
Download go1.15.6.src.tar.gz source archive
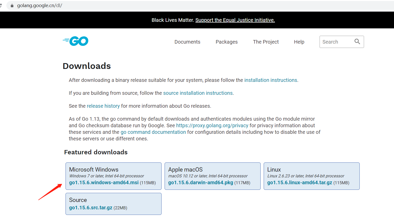pyautogui.click(x=91, y=208)
